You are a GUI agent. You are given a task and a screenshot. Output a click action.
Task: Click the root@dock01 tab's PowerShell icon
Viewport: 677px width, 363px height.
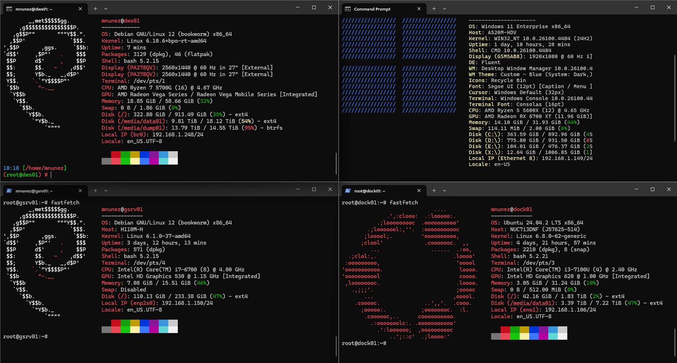[348, 191]
